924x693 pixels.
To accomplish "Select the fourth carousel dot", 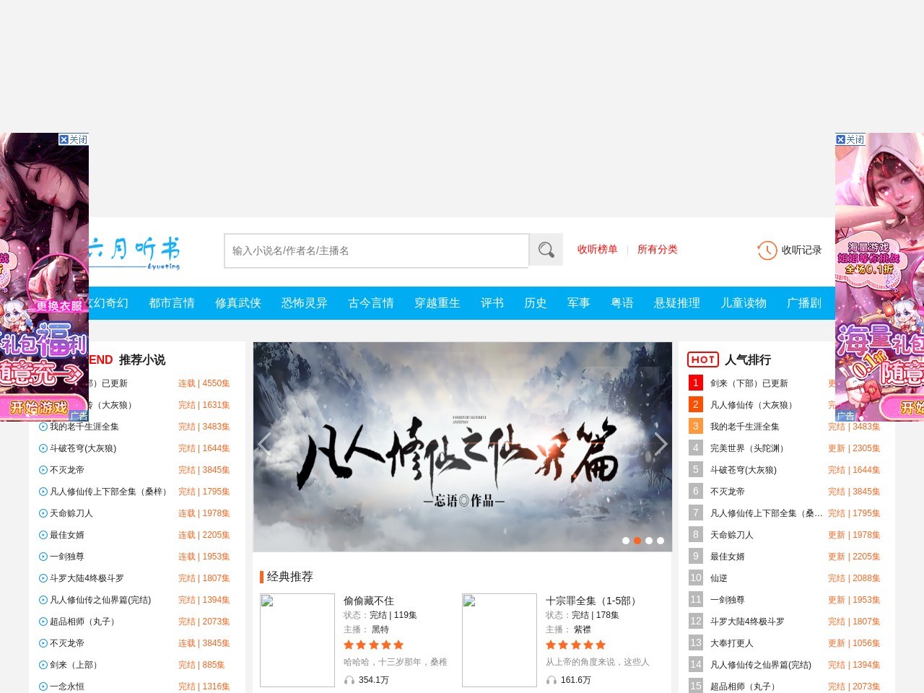I will click(x=661, y=541).
